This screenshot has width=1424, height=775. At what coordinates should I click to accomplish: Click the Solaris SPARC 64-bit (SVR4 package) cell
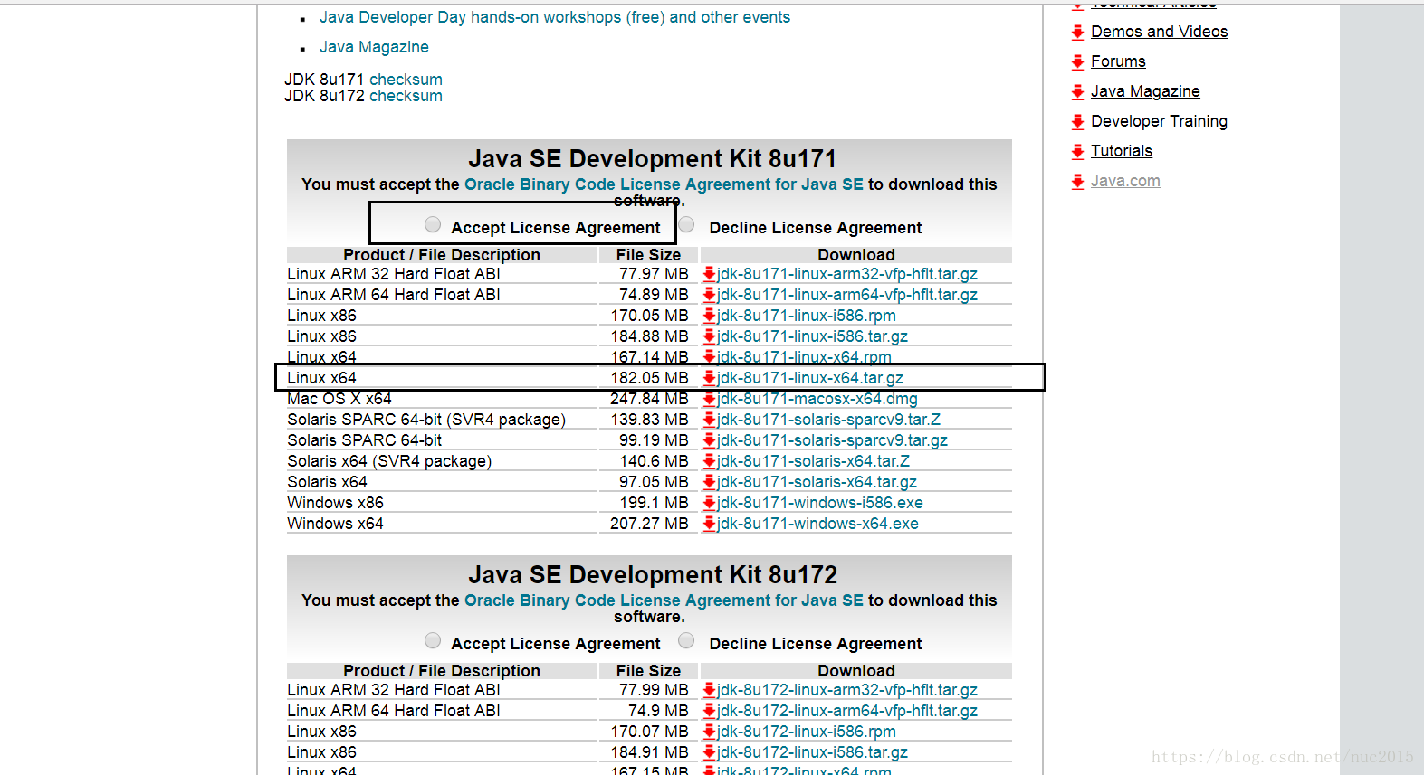[442, 420]
